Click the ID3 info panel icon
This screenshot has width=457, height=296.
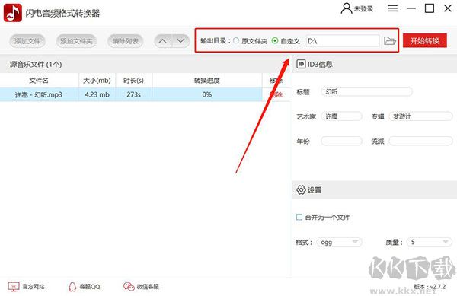point(301,64)
